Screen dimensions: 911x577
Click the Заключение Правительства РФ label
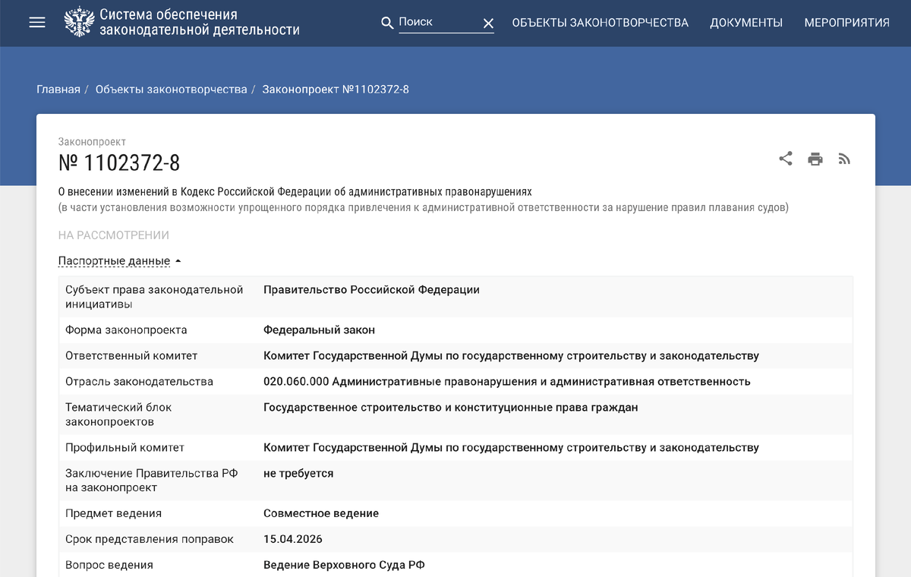tap(152, 481)
